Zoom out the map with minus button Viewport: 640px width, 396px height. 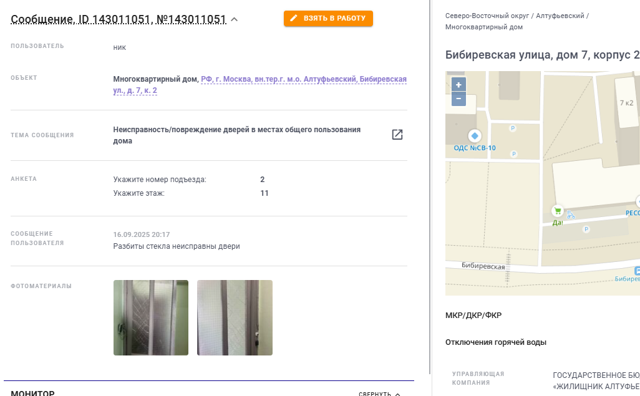(x=458, y=99)
